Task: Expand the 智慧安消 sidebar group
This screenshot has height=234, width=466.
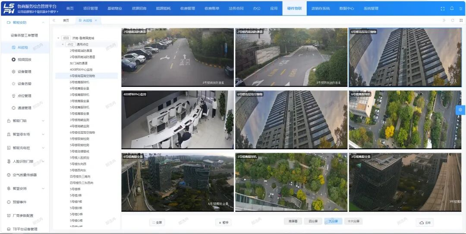Action: tap(43, 189)
